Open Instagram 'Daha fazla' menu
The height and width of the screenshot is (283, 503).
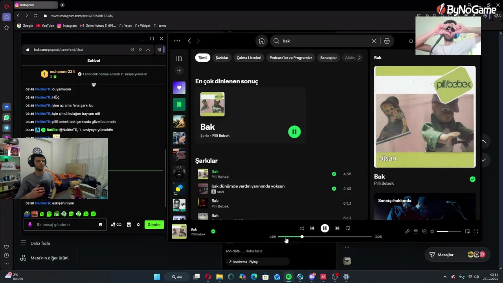click(35, 243)
